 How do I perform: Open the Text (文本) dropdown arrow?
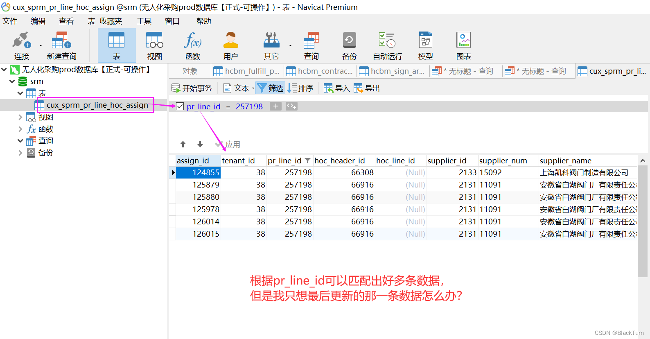coord(253,88)
